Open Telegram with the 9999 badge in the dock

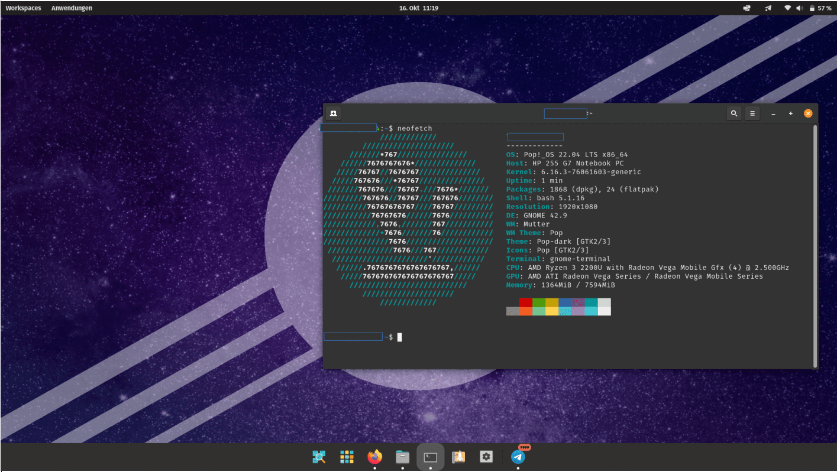point(518,457)
